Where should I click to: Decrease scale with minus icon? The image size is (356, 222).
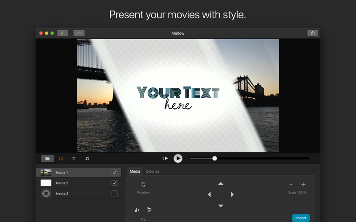291,185
